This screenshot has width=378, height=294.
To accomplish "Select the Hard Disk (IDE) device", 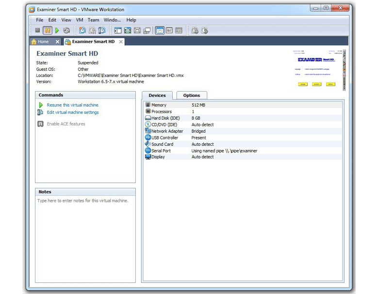I will 165,118.
